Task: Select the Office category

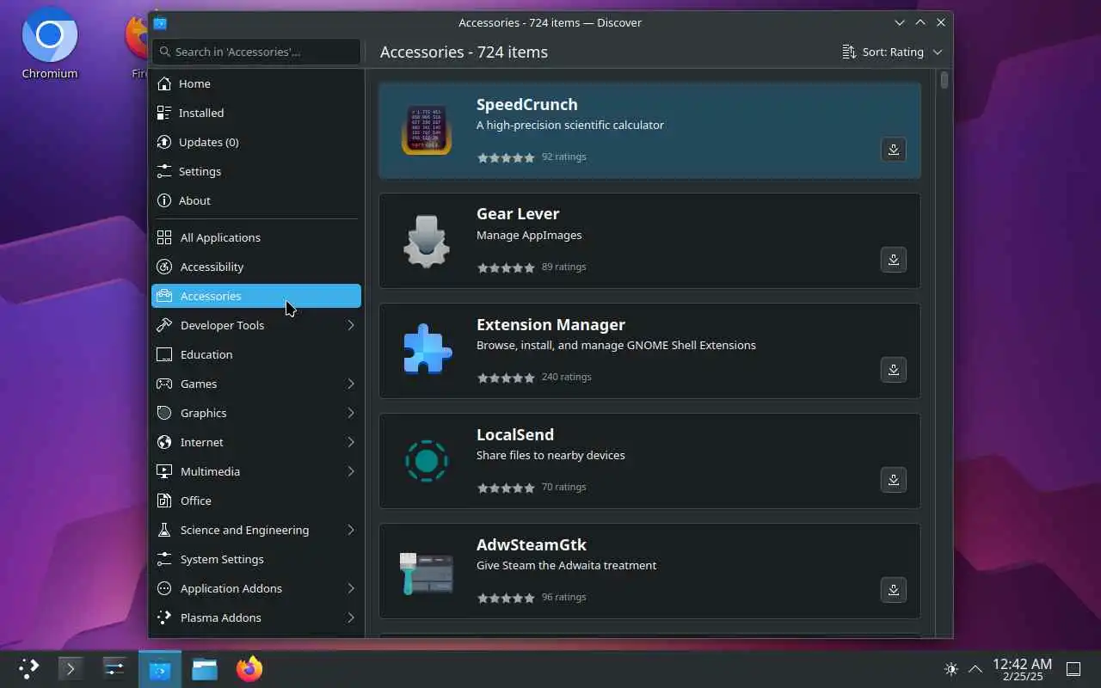Action: click(x=256, y=501)
